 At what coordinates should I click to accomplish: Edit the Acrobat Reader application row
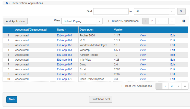click(x=173, y=55)
